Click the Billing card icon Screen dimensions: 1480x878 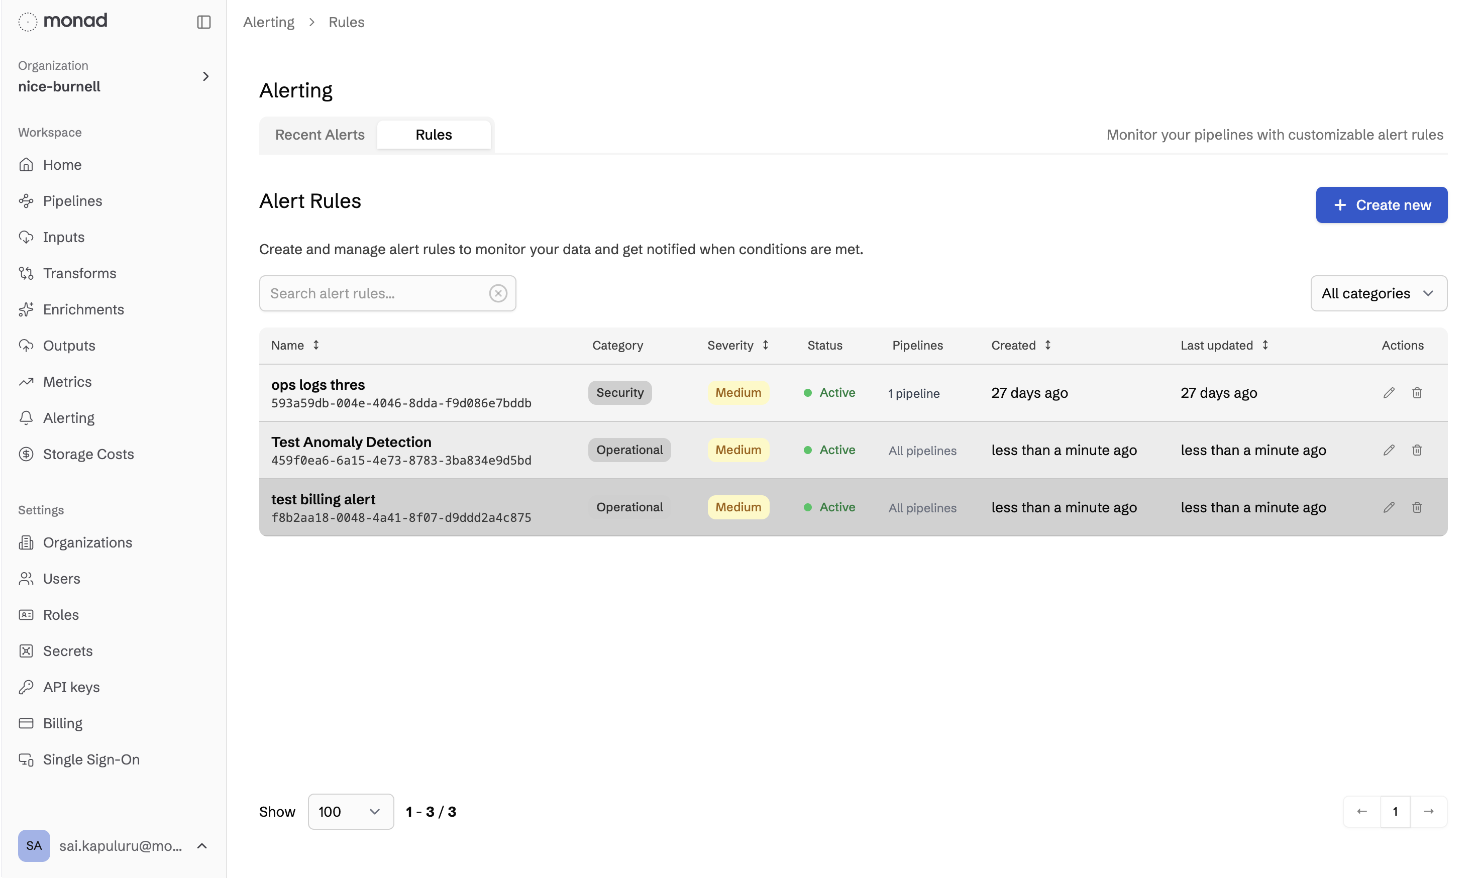click(26, 723)
